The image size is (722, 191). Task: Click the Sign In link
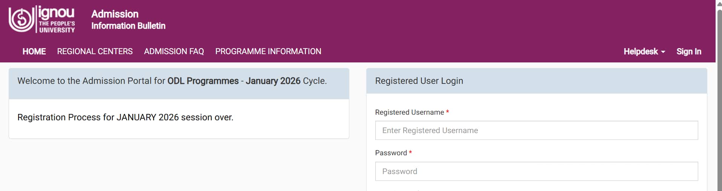click(x=688, y=52)
